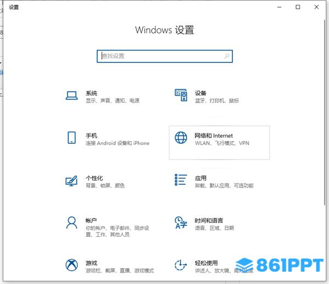Click the 显示、声音、通知、电源 description
The image size is (329, 284).
112,101
